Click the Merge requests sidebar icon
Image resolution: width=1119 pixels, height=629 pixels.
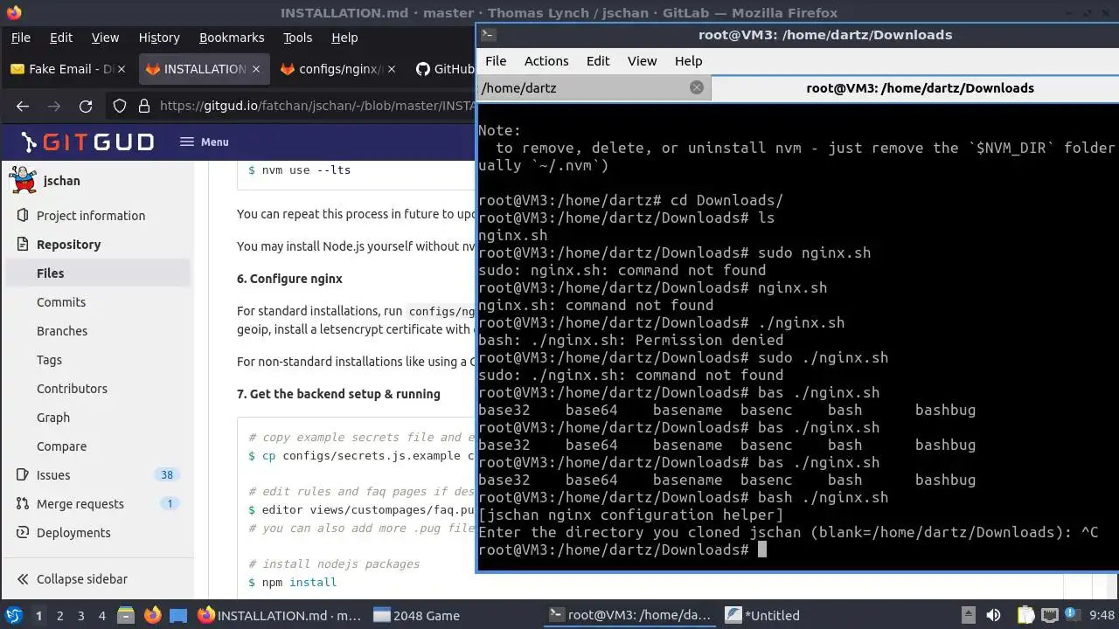coord(22,504)
